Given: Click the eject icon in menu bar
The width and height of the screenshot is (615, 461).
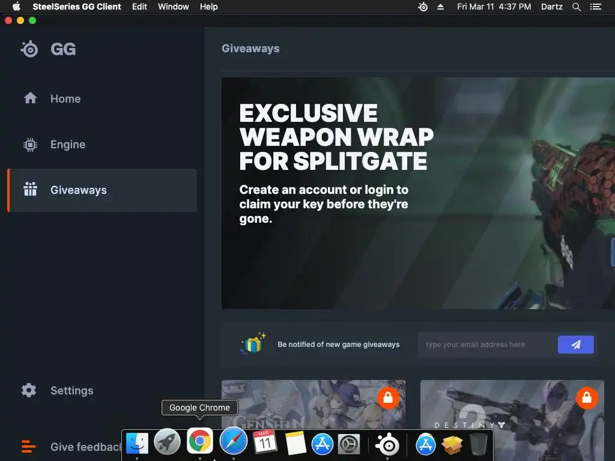Looking at the screenshot, I should tap(440, 7).
